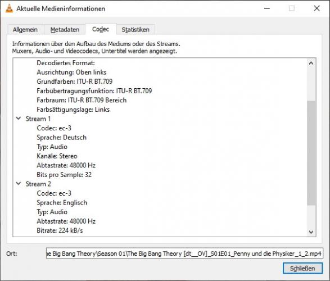Viewport: 330px width, 281px height.
Task: Select 'Codec: ec-3' row under Stream 1
Action: click(x=54, y=128)
